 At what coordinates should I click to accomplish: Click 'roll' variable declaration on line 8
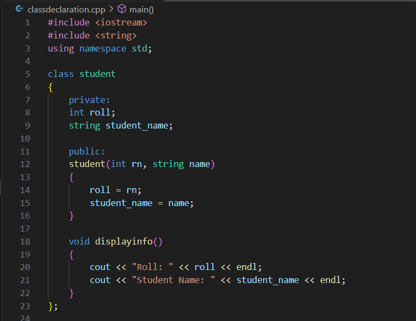(x=100, y=113)
